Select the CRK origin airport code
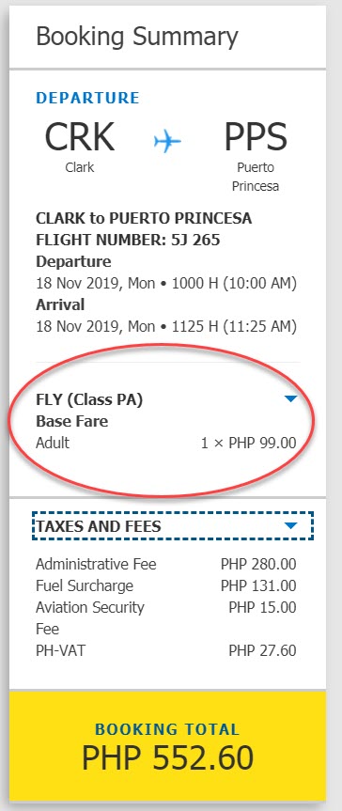The image size is (342, 811). point(80,137)
